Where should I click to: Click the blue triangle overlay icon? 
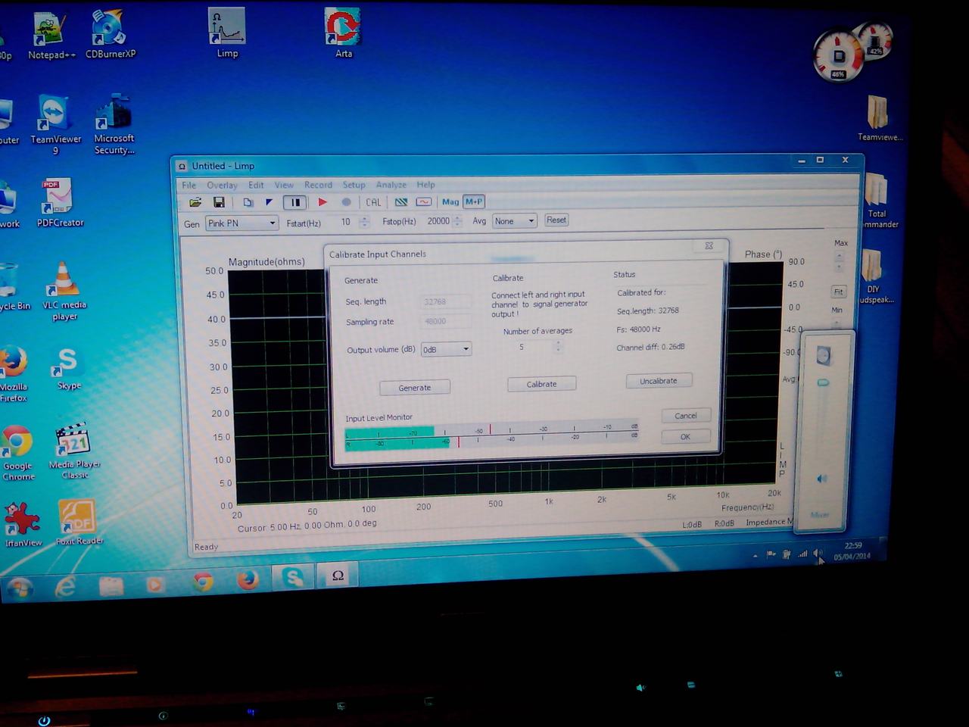(269, 202)
